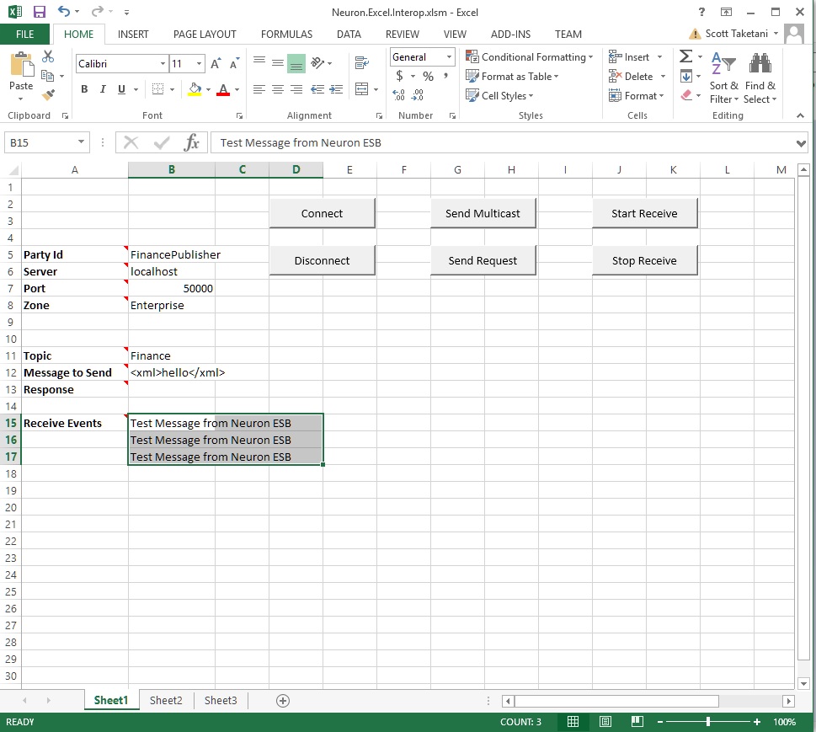Add a new sheet with the plus icon
Image resolution: width=816 pixels, height=732 pixels.
pos(283,701)
